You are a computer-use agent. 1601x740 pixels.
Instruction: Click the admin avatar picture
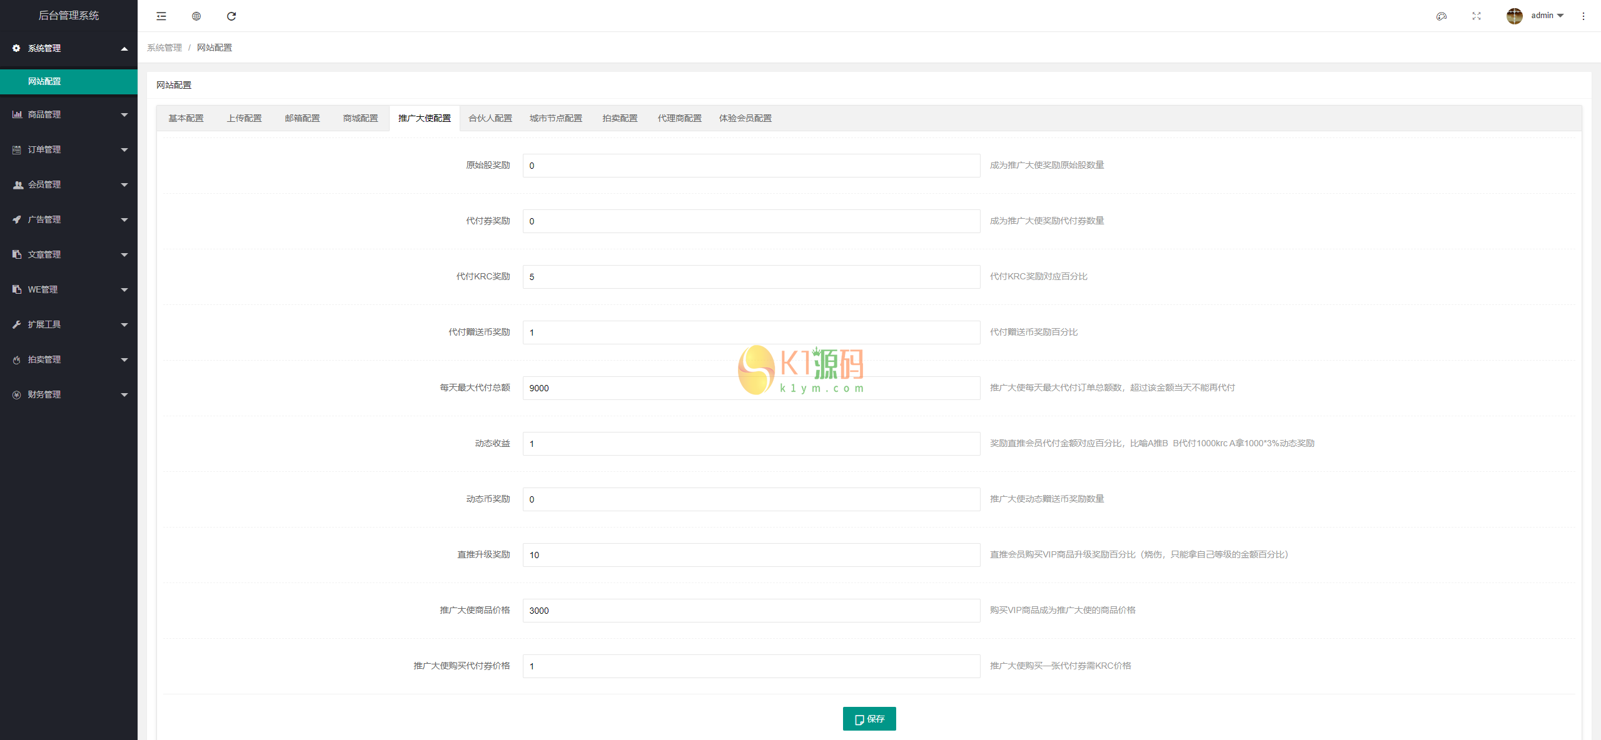[1514, 16]
